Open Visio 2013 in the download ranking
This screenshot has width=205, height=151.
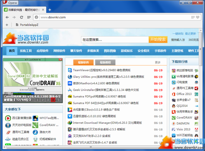point(183,129)
